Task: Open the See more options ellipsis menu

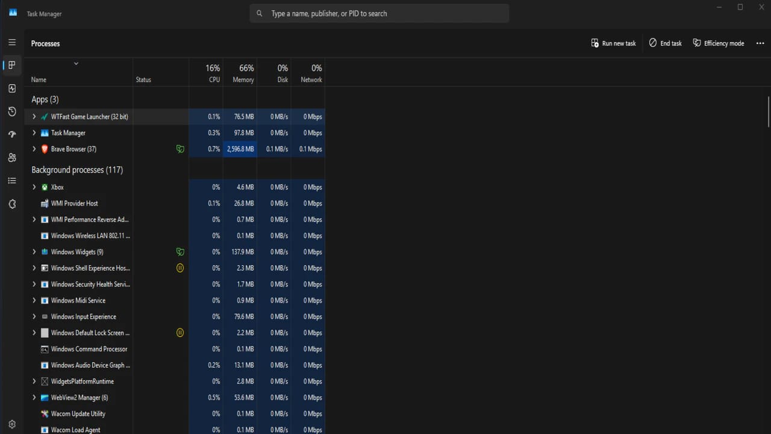Action: coord(760,43)
